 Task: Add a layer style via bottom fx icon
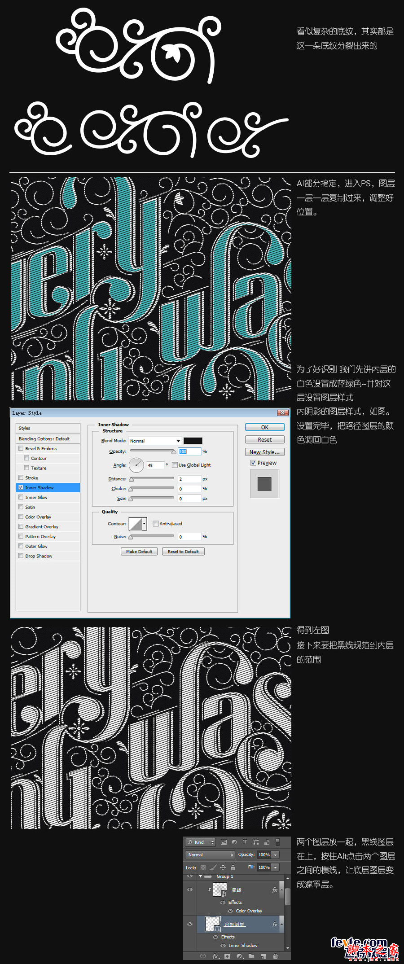point(215,956)
